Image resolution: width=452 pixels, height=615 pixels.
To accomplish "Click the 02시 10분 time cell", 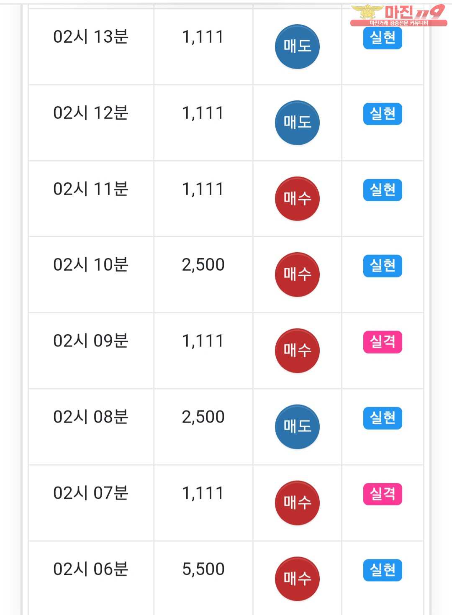I will 91,265.
